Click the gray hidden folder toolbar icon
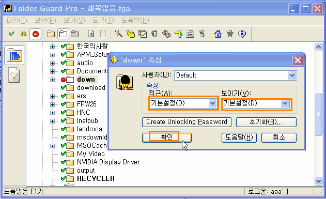The width and height of the screenshot is (326, 199). pyautogui.click(x=75, y=34)
